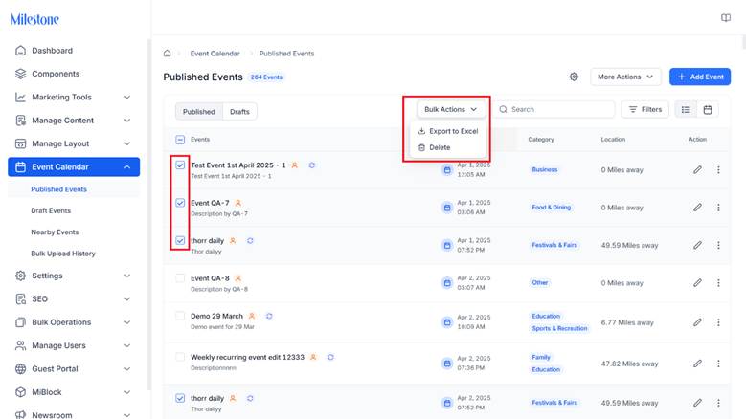746x419 pixels.
Task: Click Food & Dining category tag
Action: click(551, 208)
